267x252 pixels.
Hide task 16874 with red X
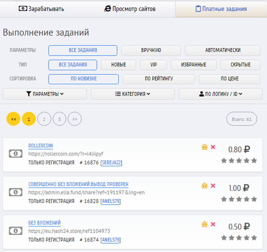(213, 224)
